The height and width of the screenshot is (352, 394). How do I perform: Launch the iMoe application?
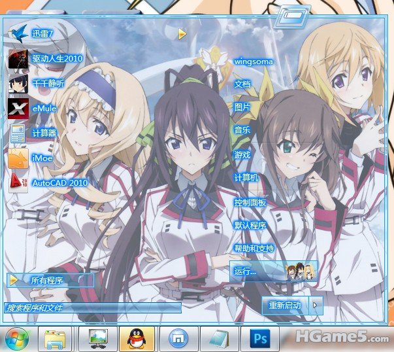pos(18,158)
